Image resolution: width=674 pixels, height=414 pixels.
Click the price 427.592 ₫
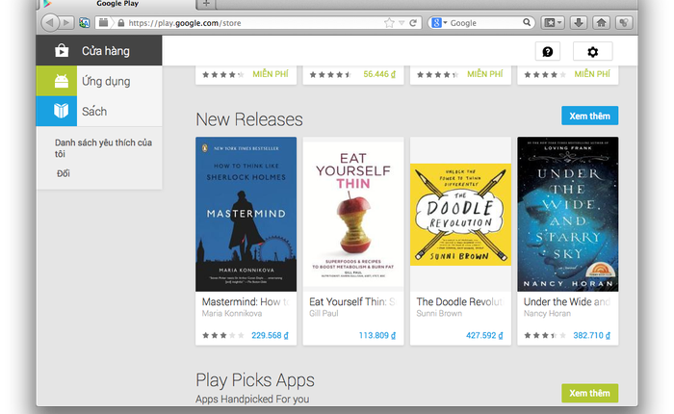click(x=484, y=335)
